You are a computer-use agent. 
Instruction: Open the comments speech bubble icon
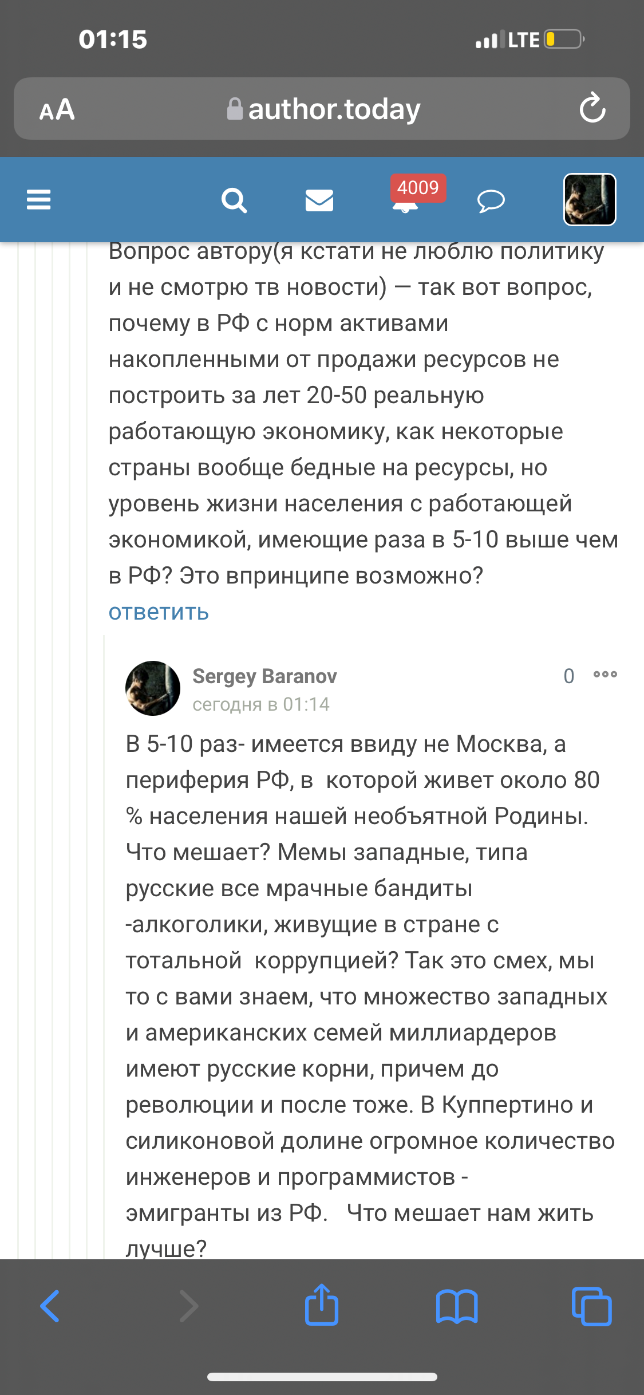[x=491, y=201]
